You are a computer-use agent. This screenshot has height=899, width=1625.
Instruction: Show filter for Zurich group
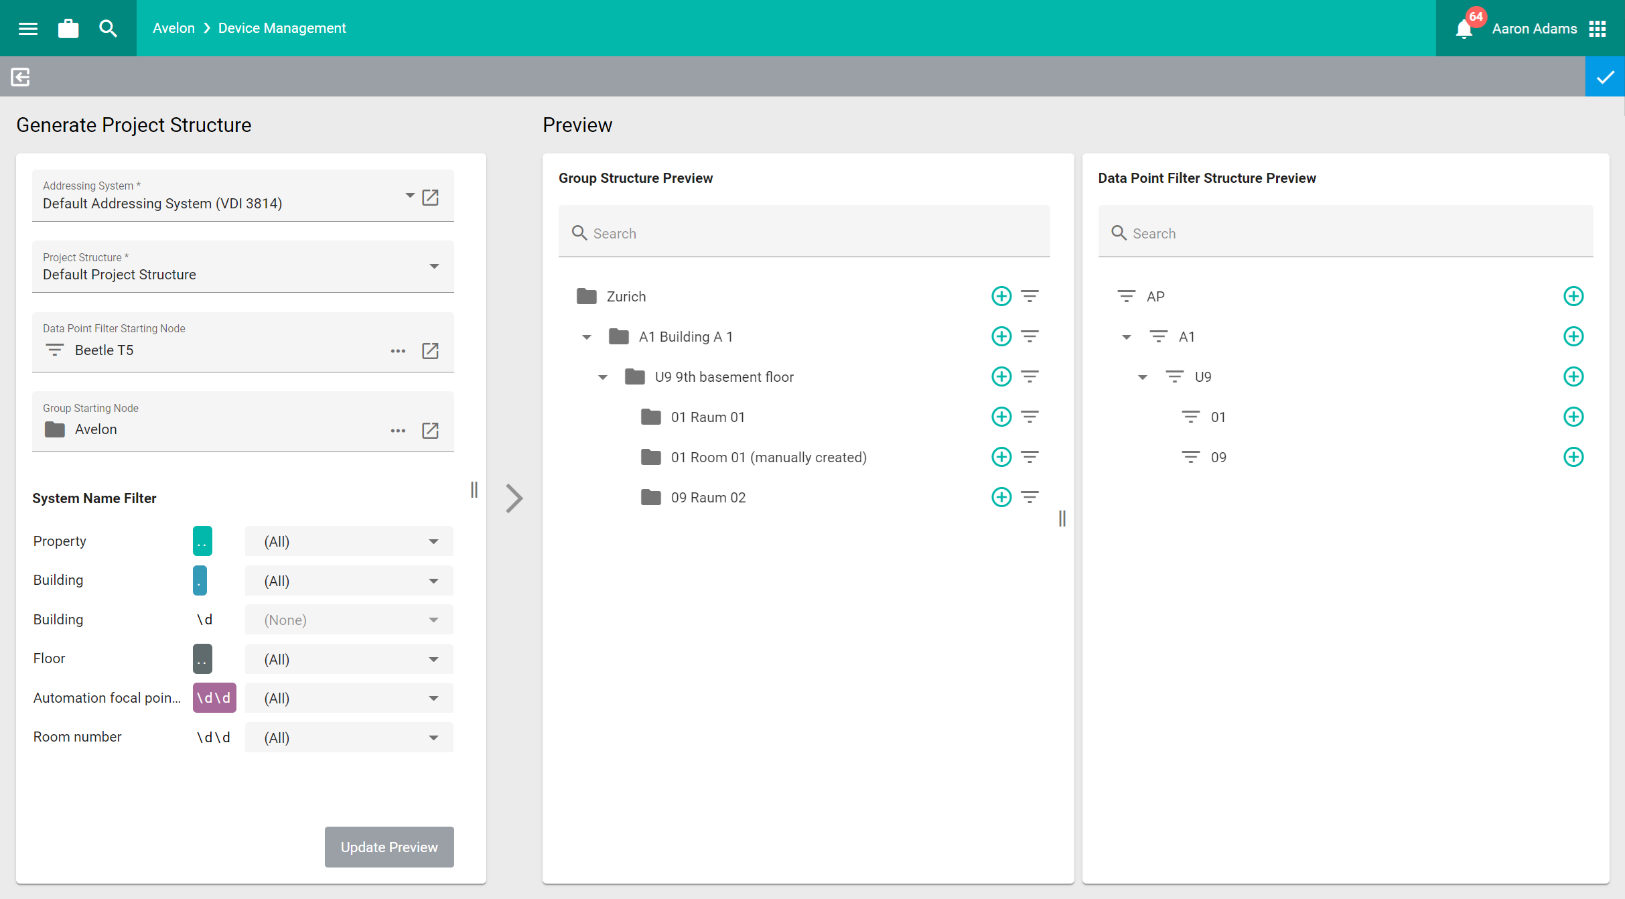(x=1030, y=296)
